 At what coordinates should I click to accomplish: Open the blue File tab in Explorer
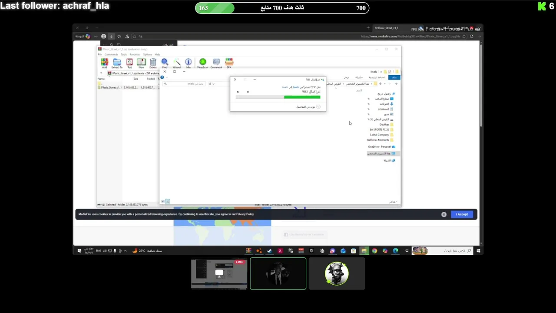coord(394,77)
